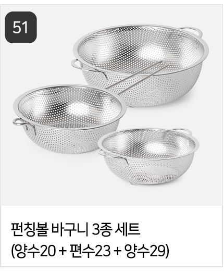Click the size details line in parentheses
The height and width of the screenshot is (272, 224).
(90, 251)
